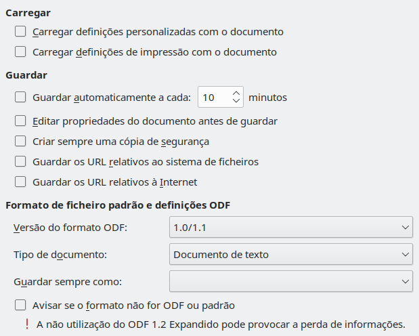The image size is (419, 336).
Task: Click the 'minutos' label beside the spinner
Action: (x=268, y=97)
